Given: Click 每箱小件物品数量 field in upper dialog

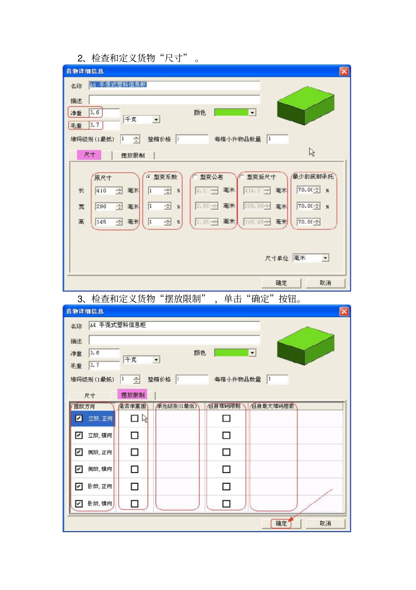Looking at the screenshot, I should pos(278,139).
